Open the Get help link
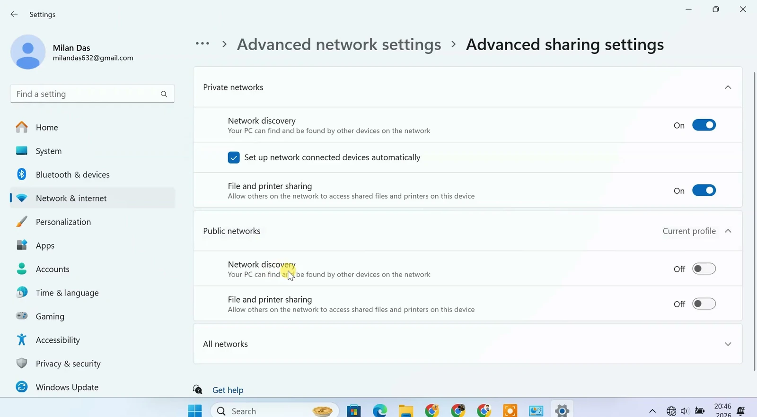The width and height of the screenshot is (757, 417). (x=228, y=390)
